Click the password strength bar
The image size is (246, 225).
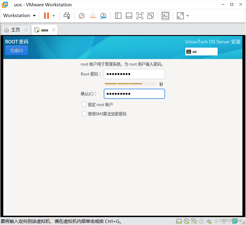pos(130,84)
